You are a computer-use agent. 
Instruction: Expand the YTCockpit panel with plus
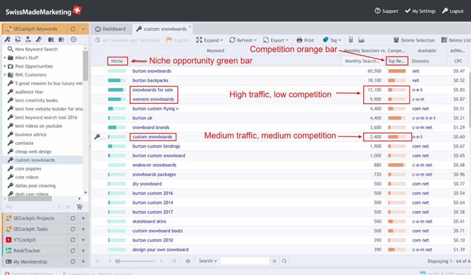click(83, 240)
